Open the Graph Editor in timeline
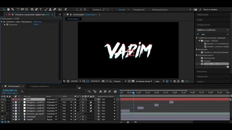Viewport: 232px width, 130px height. coord(115,91)
